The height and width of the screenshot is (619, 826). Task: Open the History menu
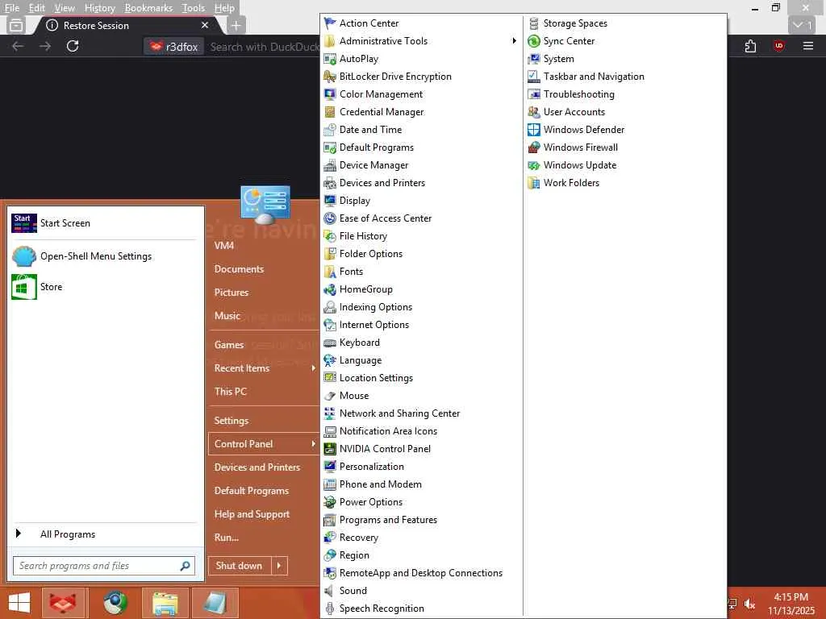(99, 8)
